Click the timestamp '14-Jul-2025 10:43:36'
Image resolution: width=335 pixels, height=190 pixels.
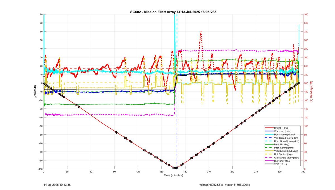point(57,185)
